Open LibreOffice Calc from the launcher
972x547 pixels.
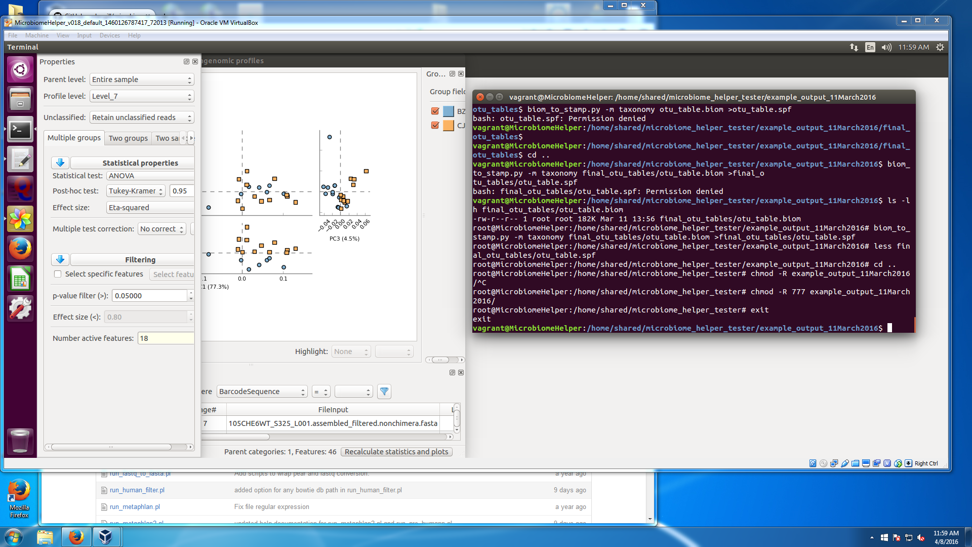coord(20,279)
